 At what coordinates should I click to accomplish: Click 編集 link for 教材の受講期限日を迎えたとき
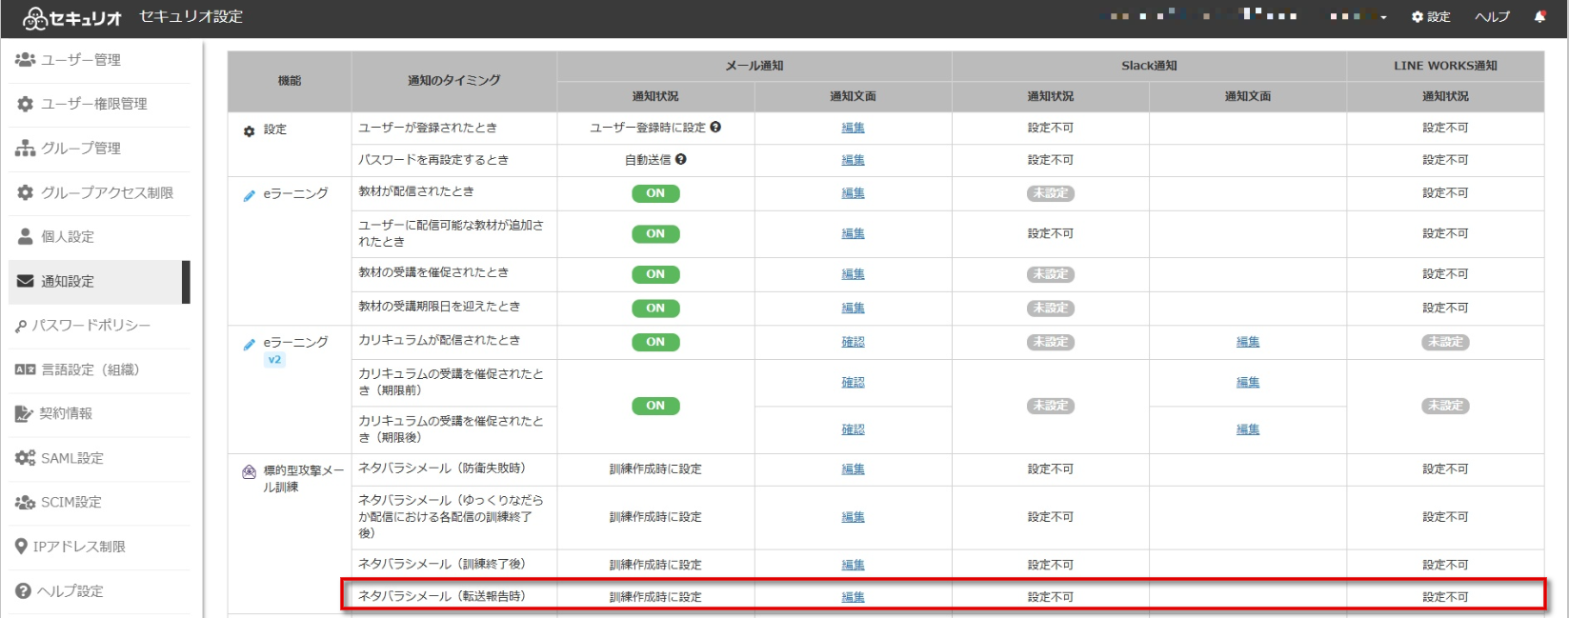point(853,309)
